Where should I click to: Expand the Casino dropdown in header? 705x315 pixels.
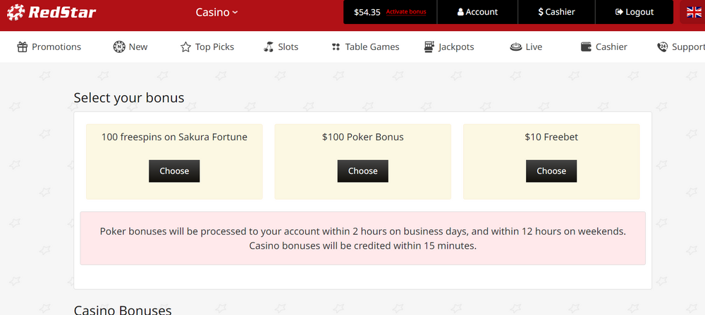pyautogui.click(x=216, y=12)
